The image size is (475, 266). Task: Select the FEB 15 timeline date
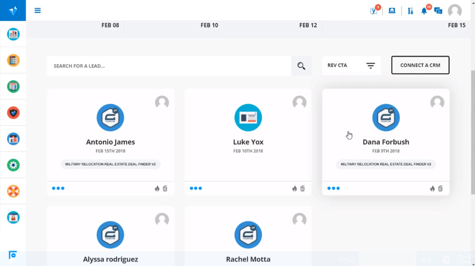pos(457,25)
